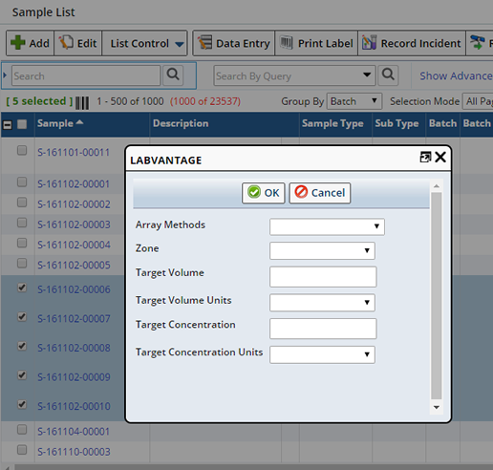Image resolution: width=493 pixels, height=470 pixels.
Task: Click magnifier icon next to Search By Query
Action: tap(388, 75)
